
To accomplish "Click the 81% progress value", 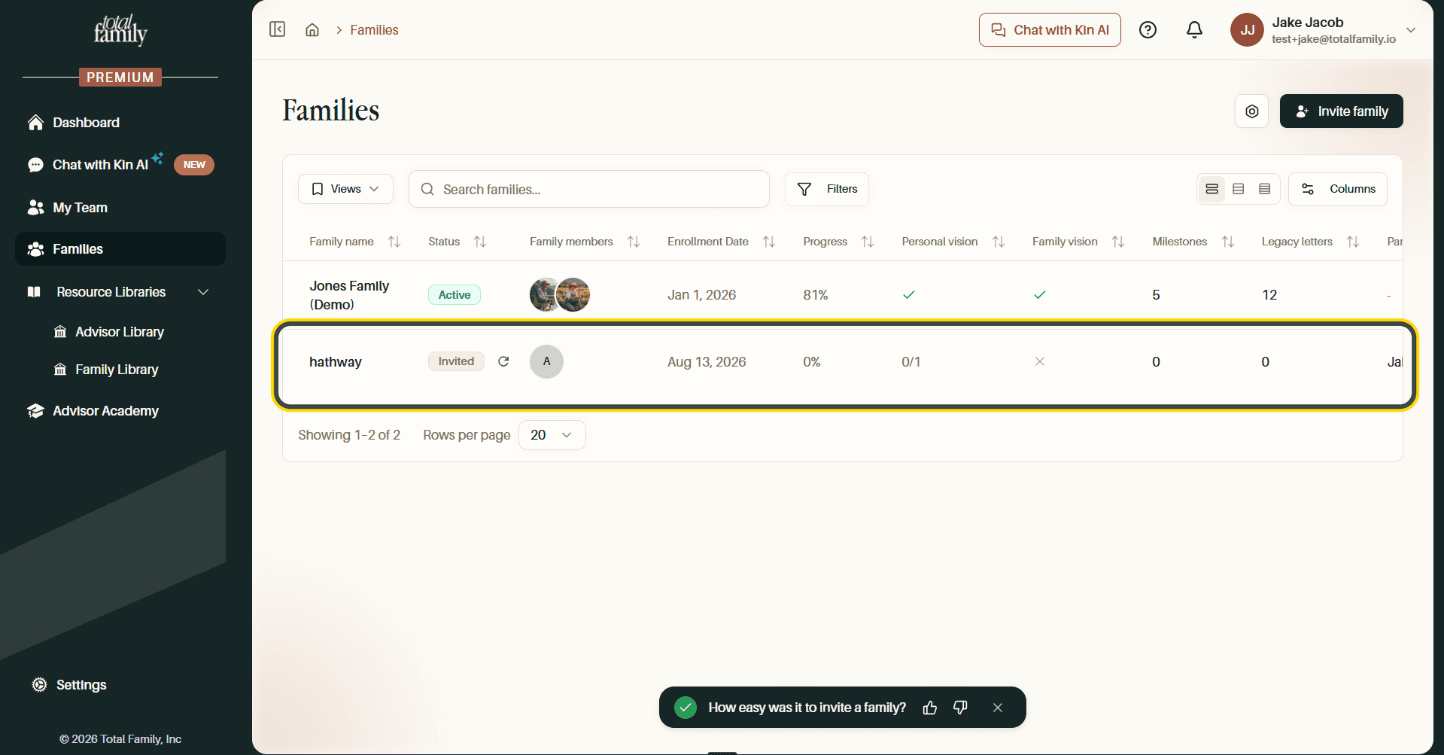I will click(816, 295).
